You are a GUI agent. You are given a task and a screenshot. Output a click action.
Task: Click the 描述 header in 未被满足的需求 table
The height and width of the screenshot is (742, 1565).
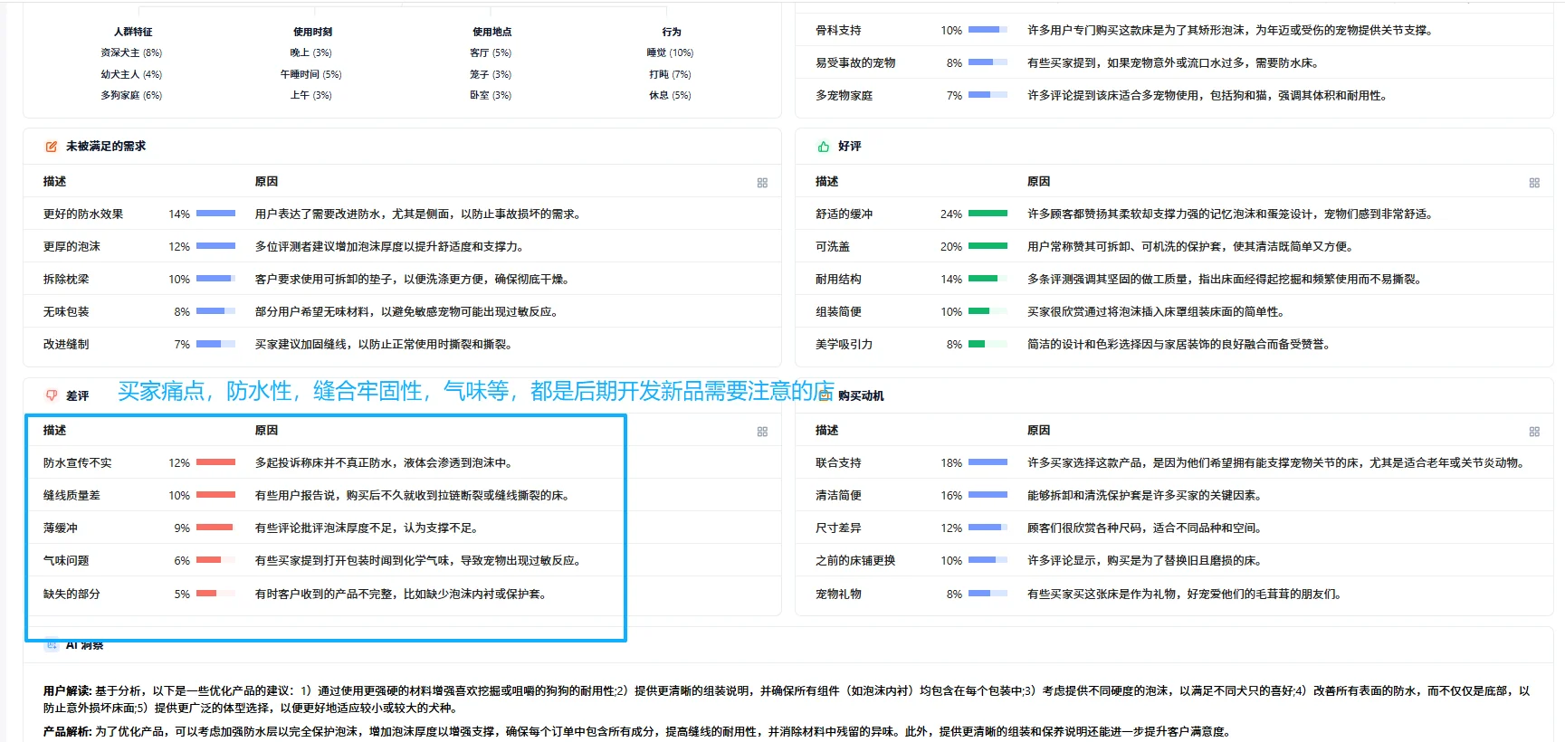tap(54, 181)
